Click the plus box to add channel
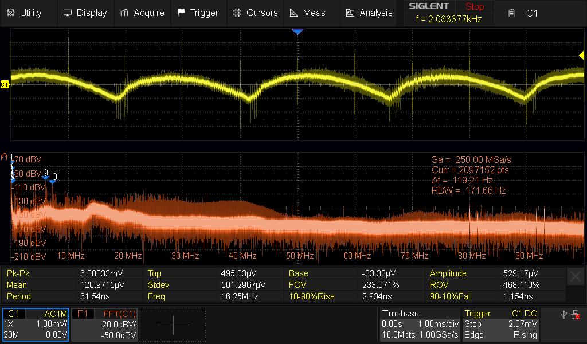Image resolution: width=587 pixels, height=344 pixels. point(173,325)
